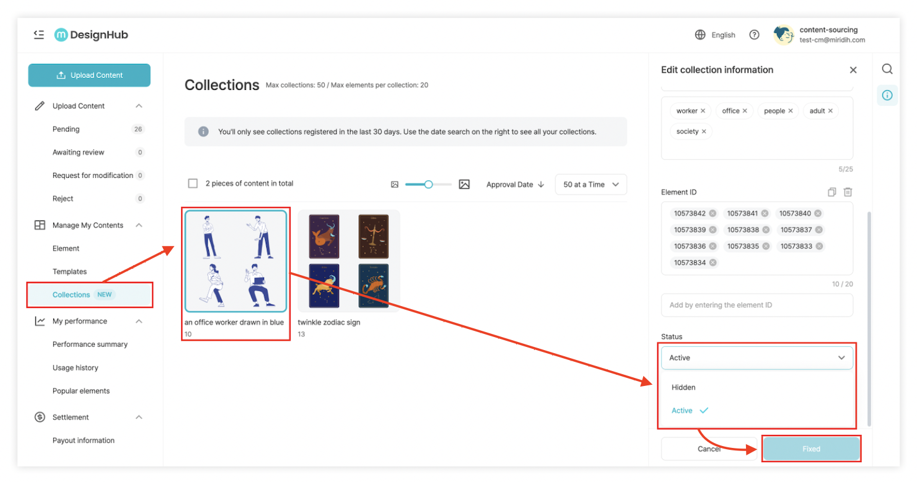
Task: Click the search magnifier icon
Action: 887,69
